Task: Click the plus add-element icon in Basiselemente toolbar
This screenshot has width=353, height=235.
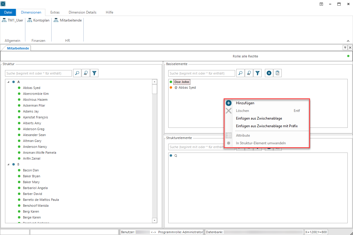Action: pos(269,73)
